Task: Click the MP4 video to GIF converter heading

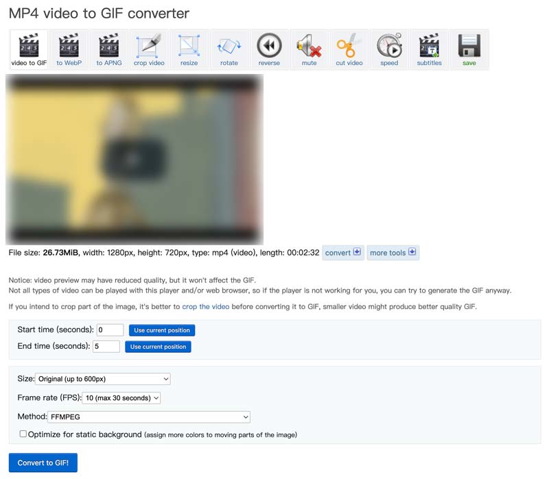Action: [99, 14]
